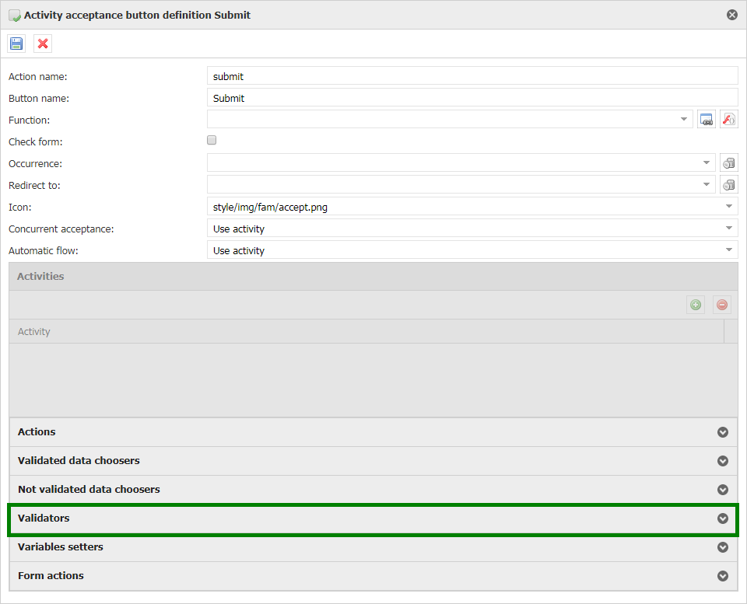Screen dimensions: 747x604
Task: Click the red function script icon
Action: pos(729,119)
